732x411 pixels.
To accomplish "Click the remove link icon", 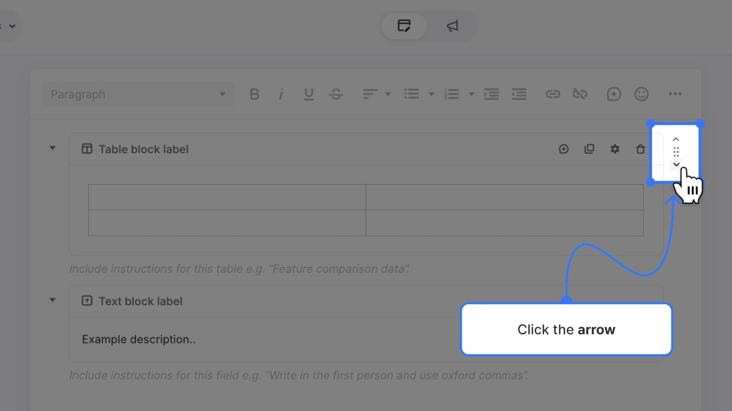I will coord(580,94).
